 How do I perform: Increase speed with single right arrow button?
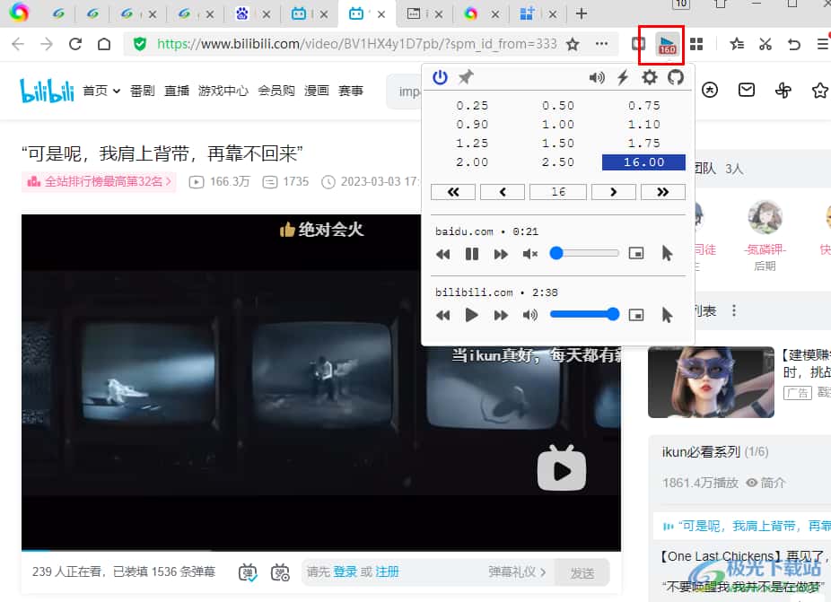[x=614, y=192]
